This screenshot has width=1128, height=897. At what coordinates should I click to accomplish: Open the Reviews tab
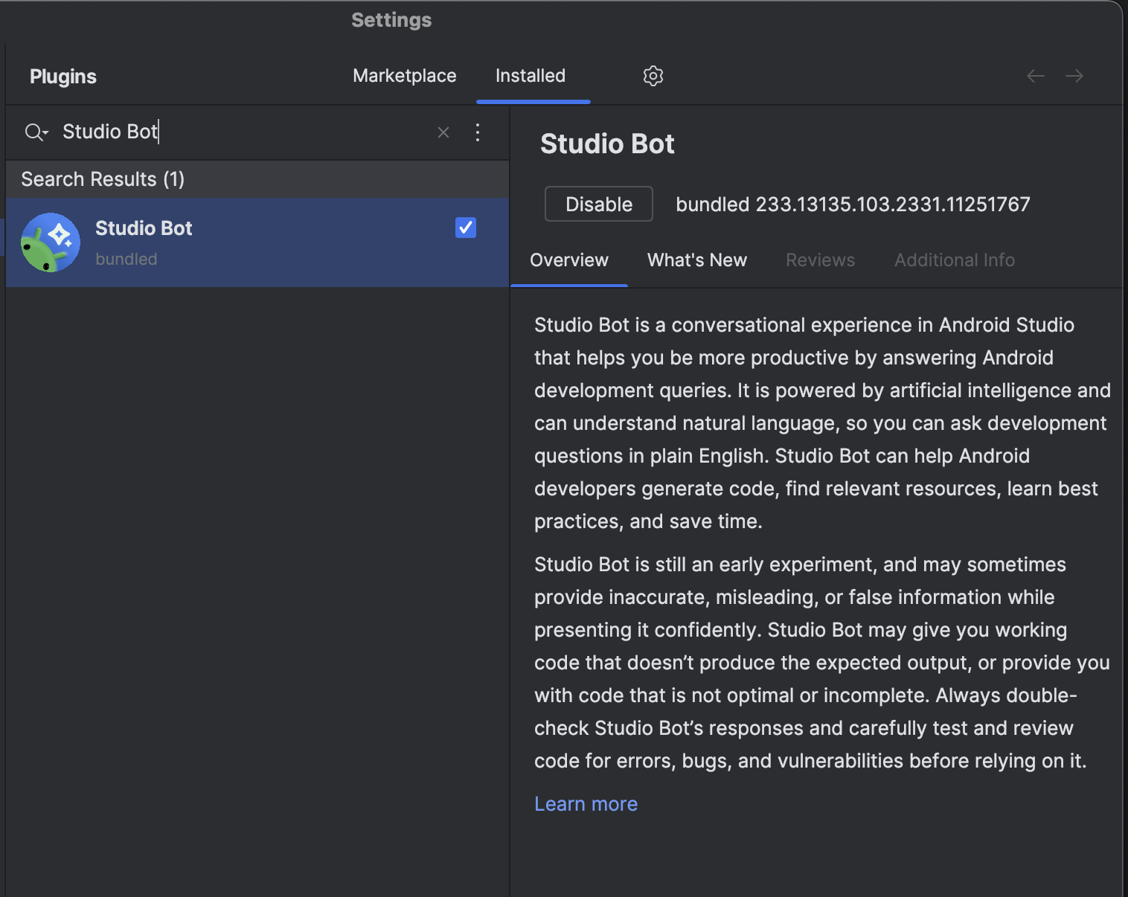(820, 260)
